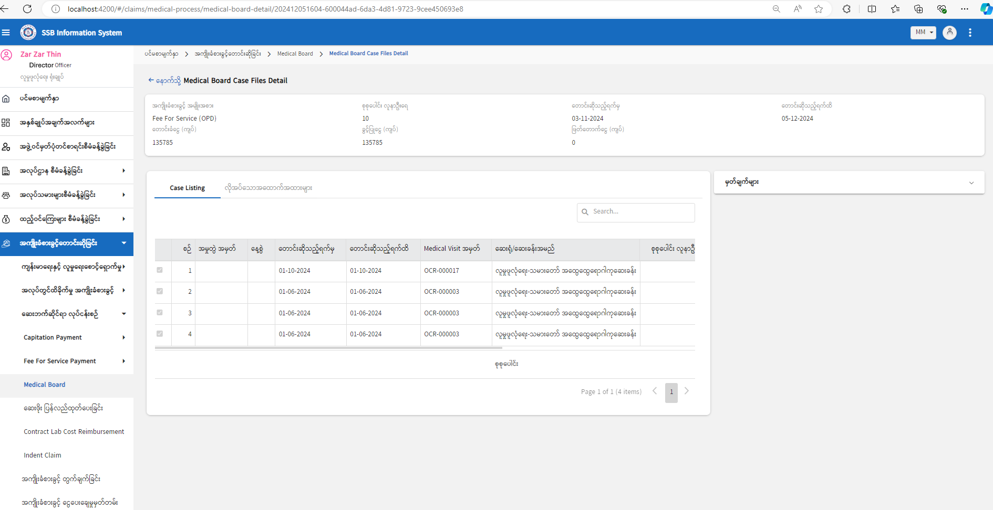Click the browser zoom magnifier icon
The height and width of the screenshot is (510, 993).
(x=776, y=9)
